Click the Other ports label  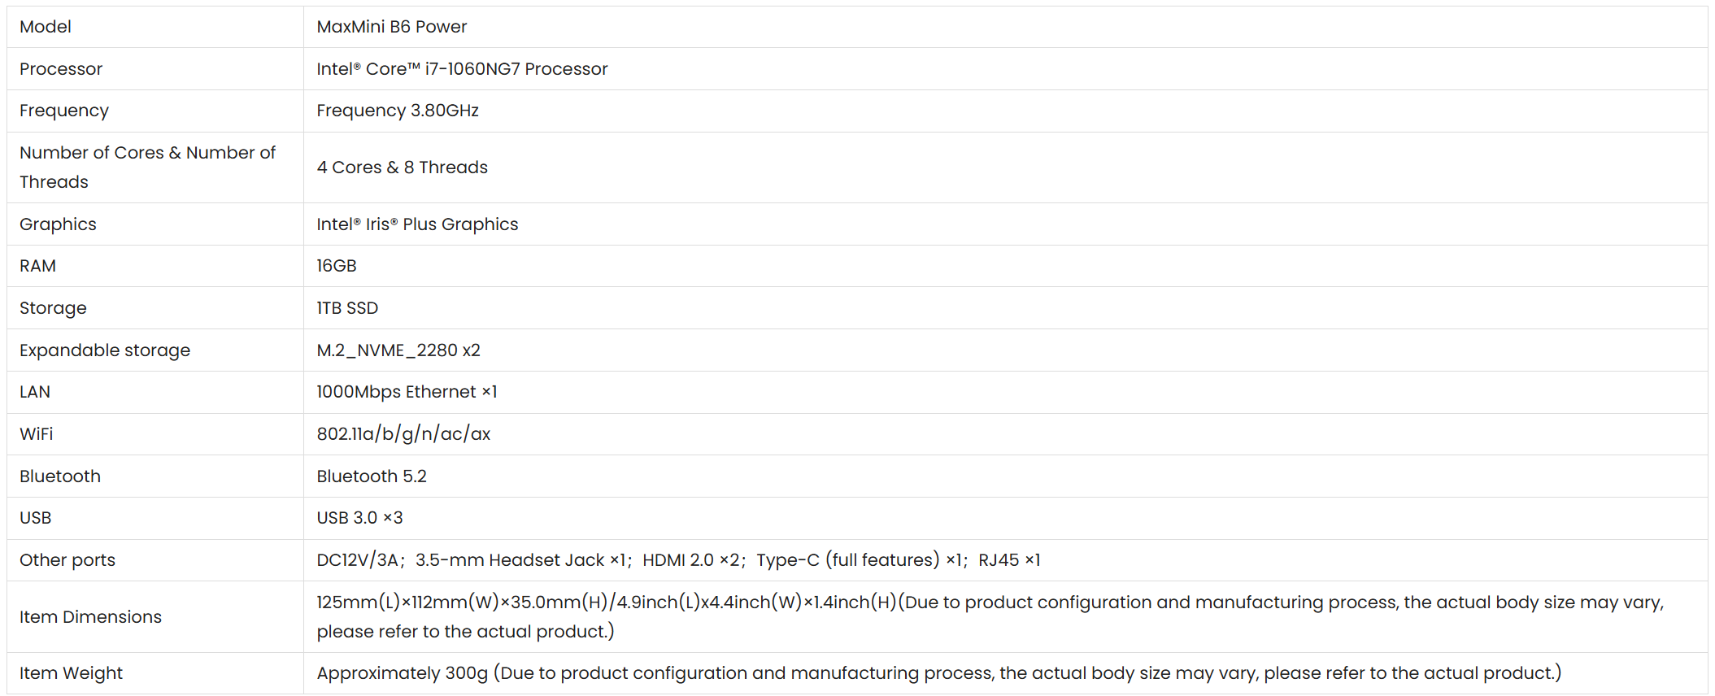(67, 560)
